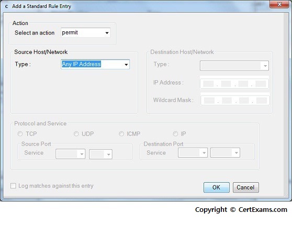Enable Log matches against this entry
The height and width of the screenshot is (226, 292).
[13, 186]
